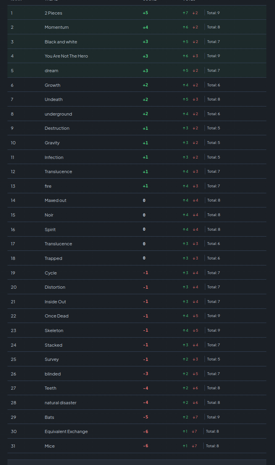
Task: Hit the red downvote arrow for Bats
Action: pyautogui.click(x=194, y=417)
